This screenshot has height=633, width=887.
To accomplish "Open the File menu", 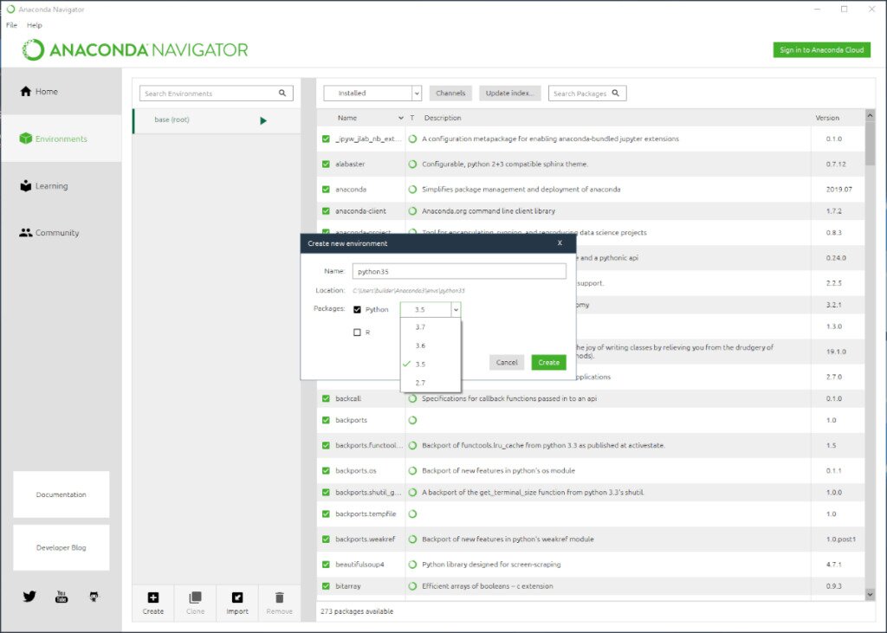I will 10,25.
